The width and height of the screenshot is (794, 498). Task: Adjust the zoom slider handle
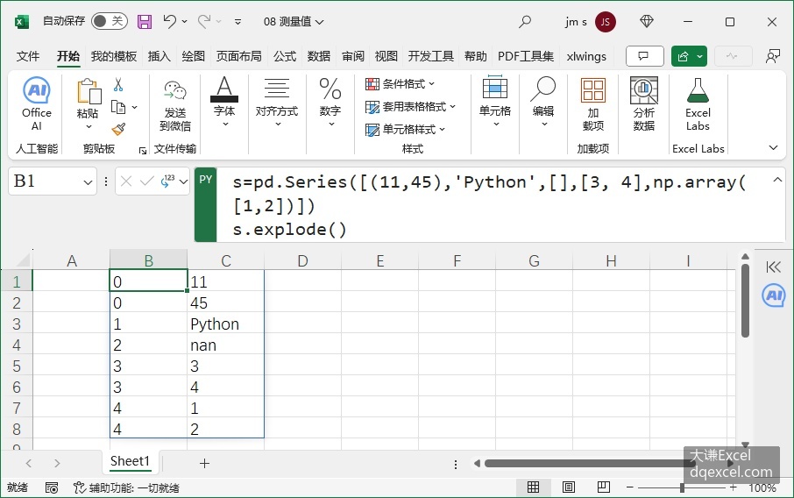[x=682, y=487]
